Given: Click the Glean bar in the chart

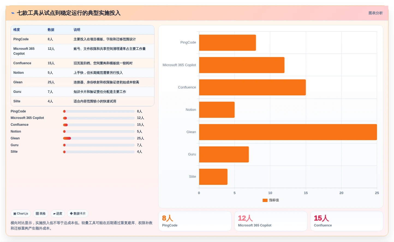Looking at the screenshot, I should [288, 132].
